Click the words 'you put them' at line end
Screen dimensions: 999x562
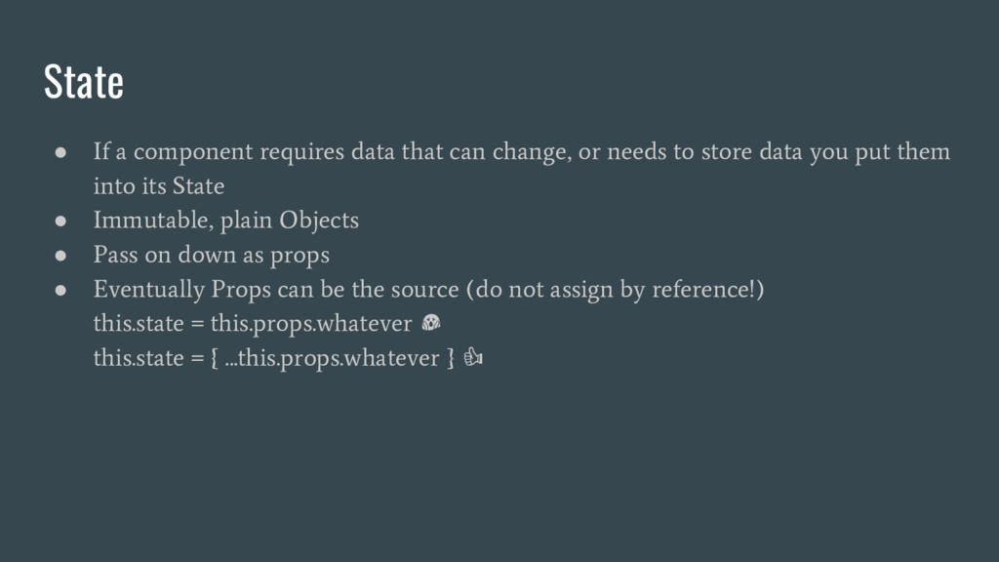click(x=881, y=152)
